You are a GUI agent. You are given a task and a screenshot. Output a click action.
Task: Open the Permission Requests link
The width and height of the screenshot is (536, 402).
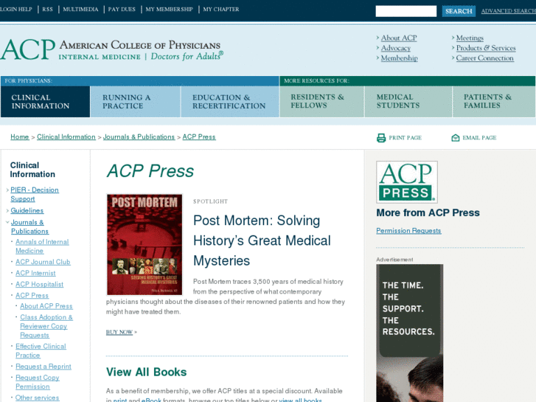pyautogui.click(x=408, y=231)
